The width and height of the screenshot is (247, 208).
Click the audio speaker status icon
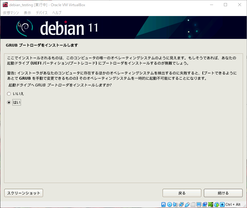[x=175, y=205]
